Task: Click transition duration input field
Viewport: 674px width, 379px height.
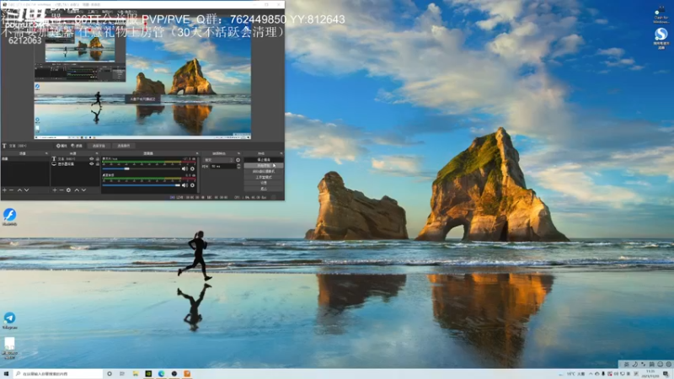Action: click(223, 166)
